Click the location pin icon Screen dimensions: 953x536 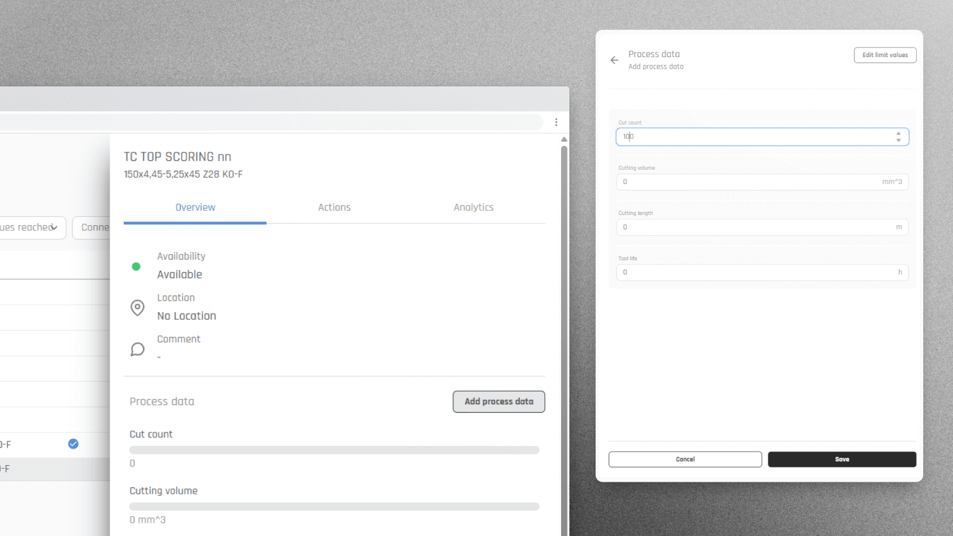(x=138, y=307)
